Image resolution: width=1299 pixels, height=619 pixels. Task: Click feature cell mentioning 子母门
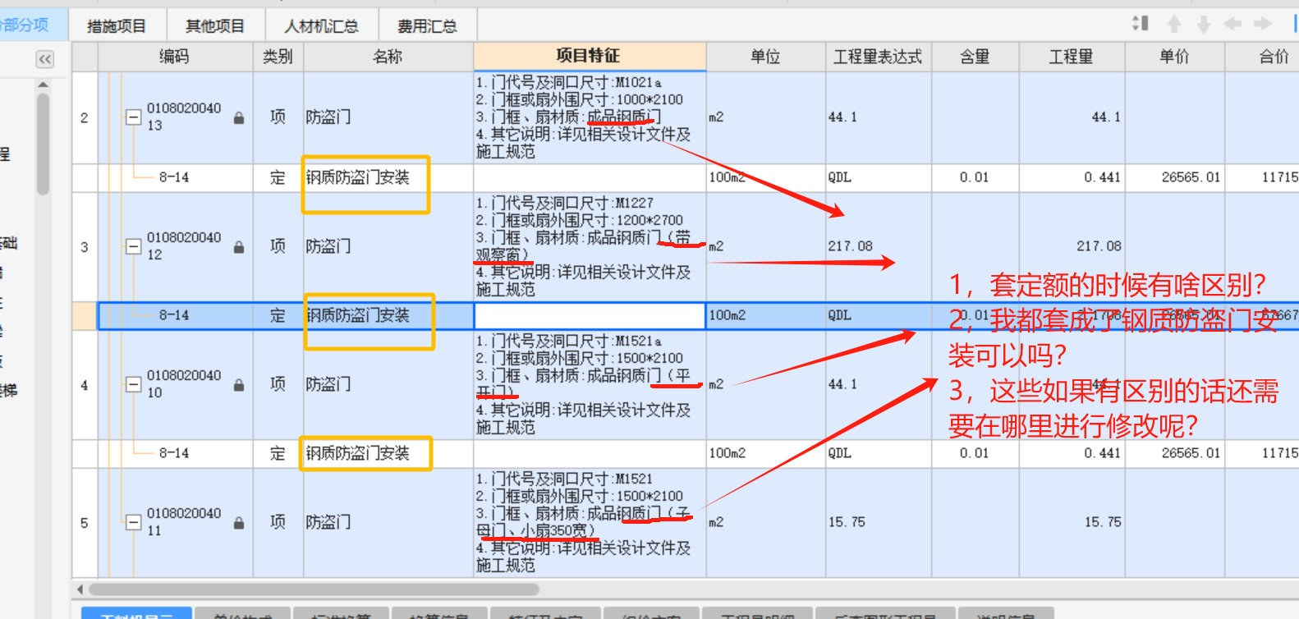590,522
